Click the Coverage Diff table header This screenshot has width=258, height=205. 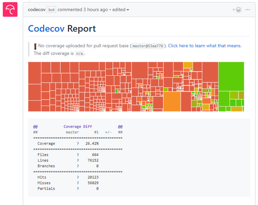pyautogui.click(x=78, y=127)
